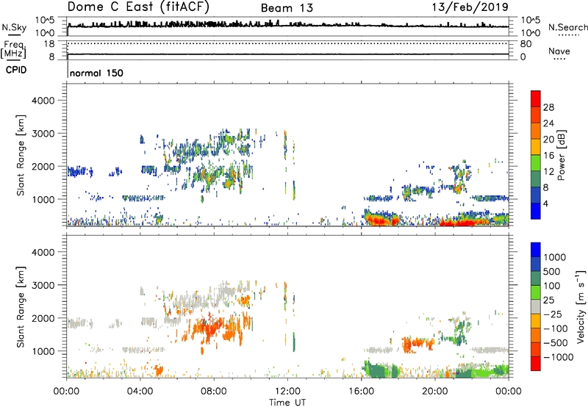Click the 'N.Sky' axis label
Viewport: 588px width, 407px height.
(x=14, y=27)
